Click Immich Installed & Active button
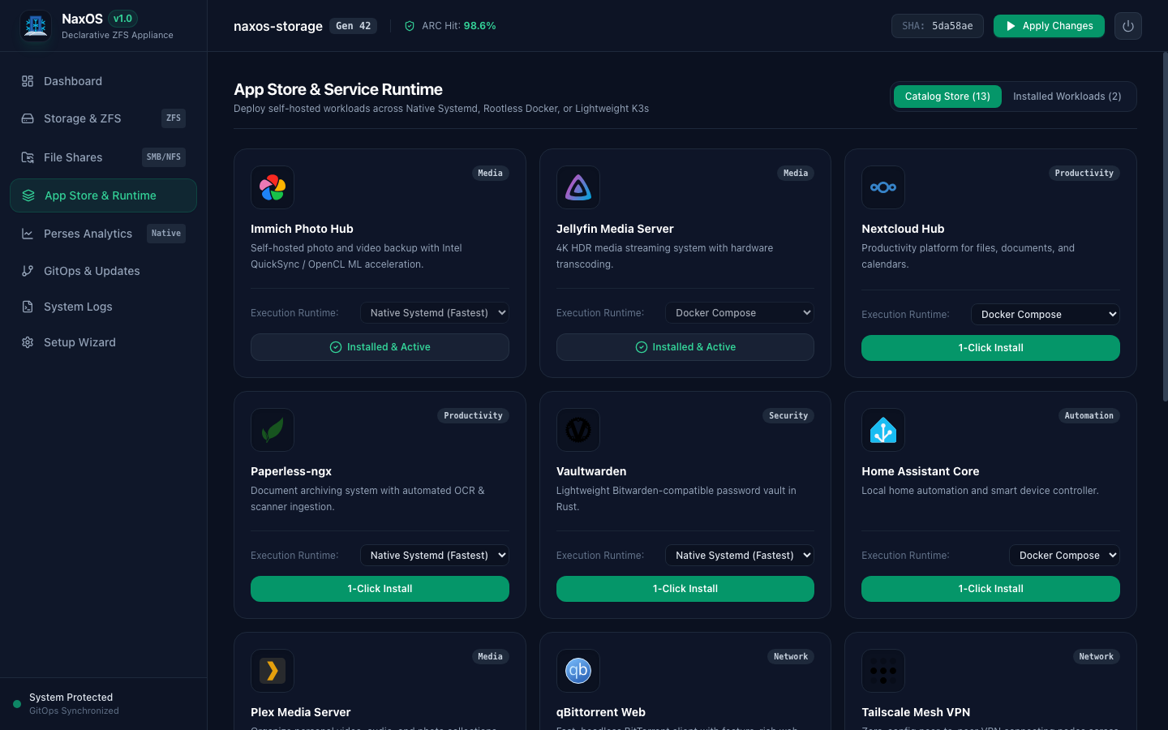The width and height of the screenshot is (1168, 730). 380,347
